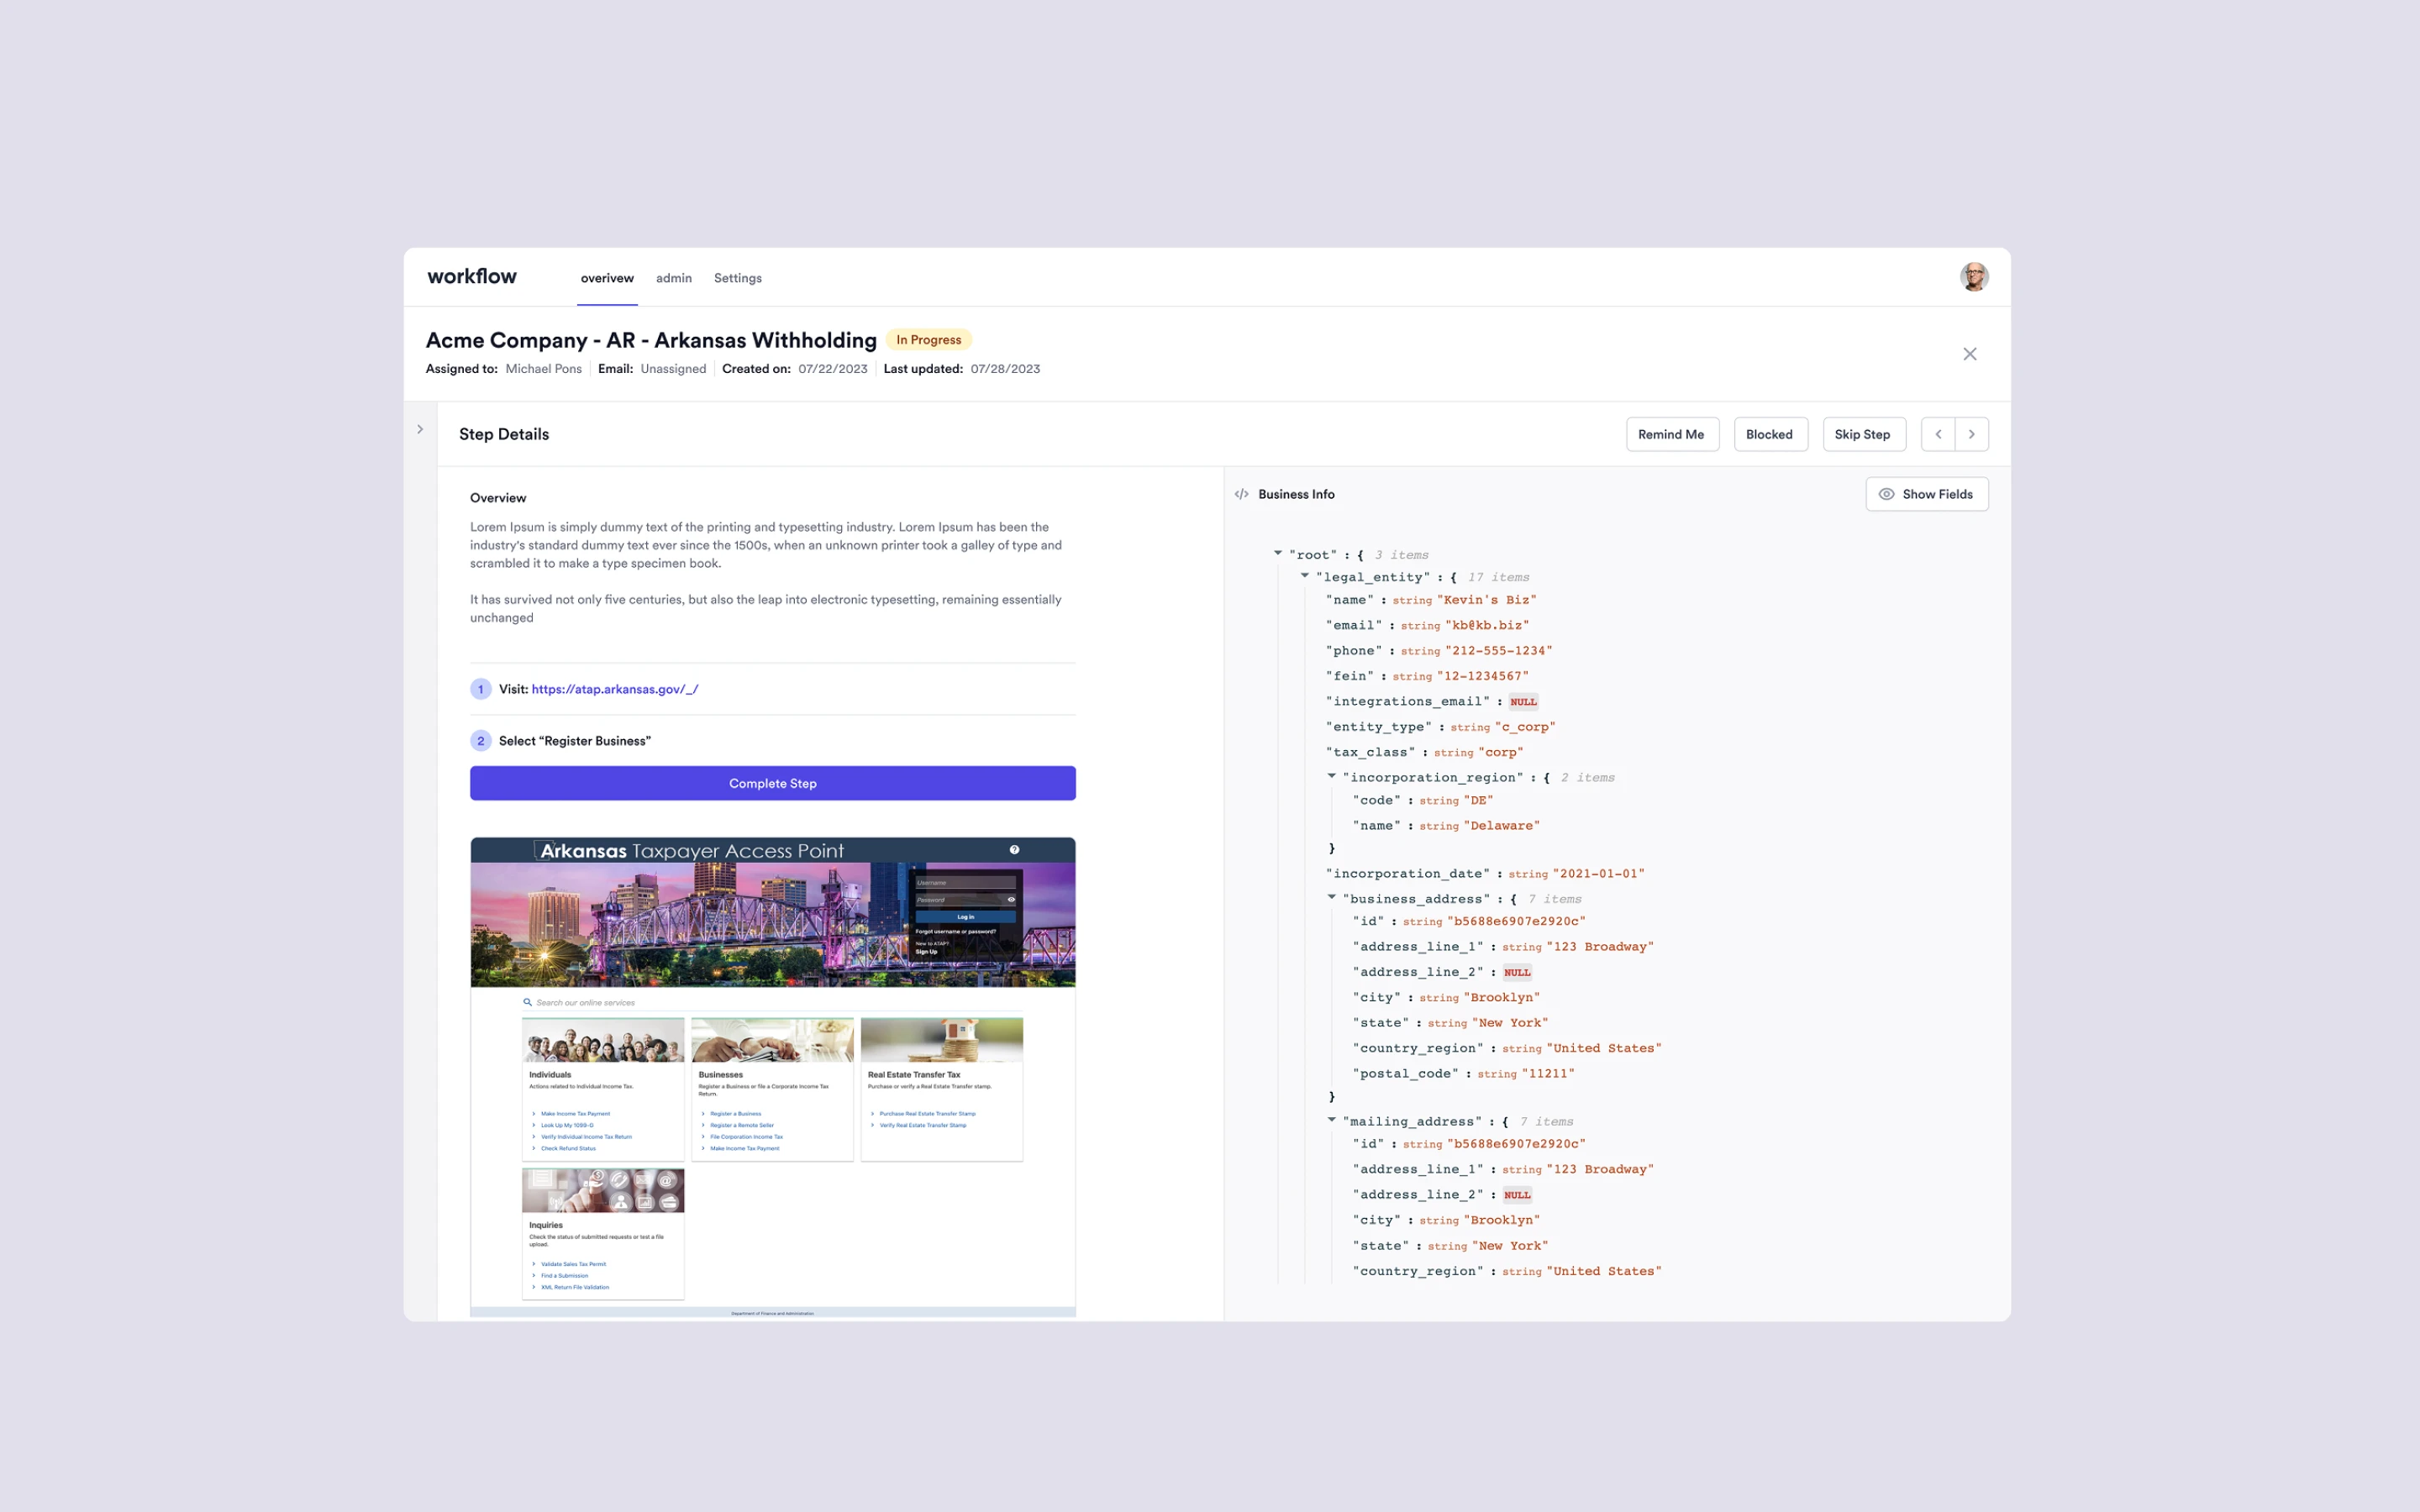
Task: Open the atap.arkansas.gov link
Action: (x=614, y=689)
